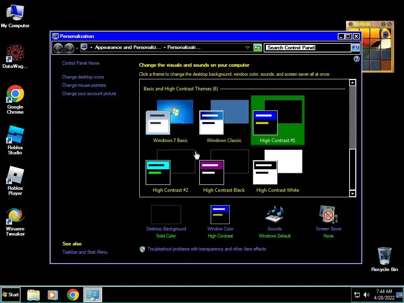
Task: Open Winaero Tweaker desktop shortcut
Action: click(15, 222)
